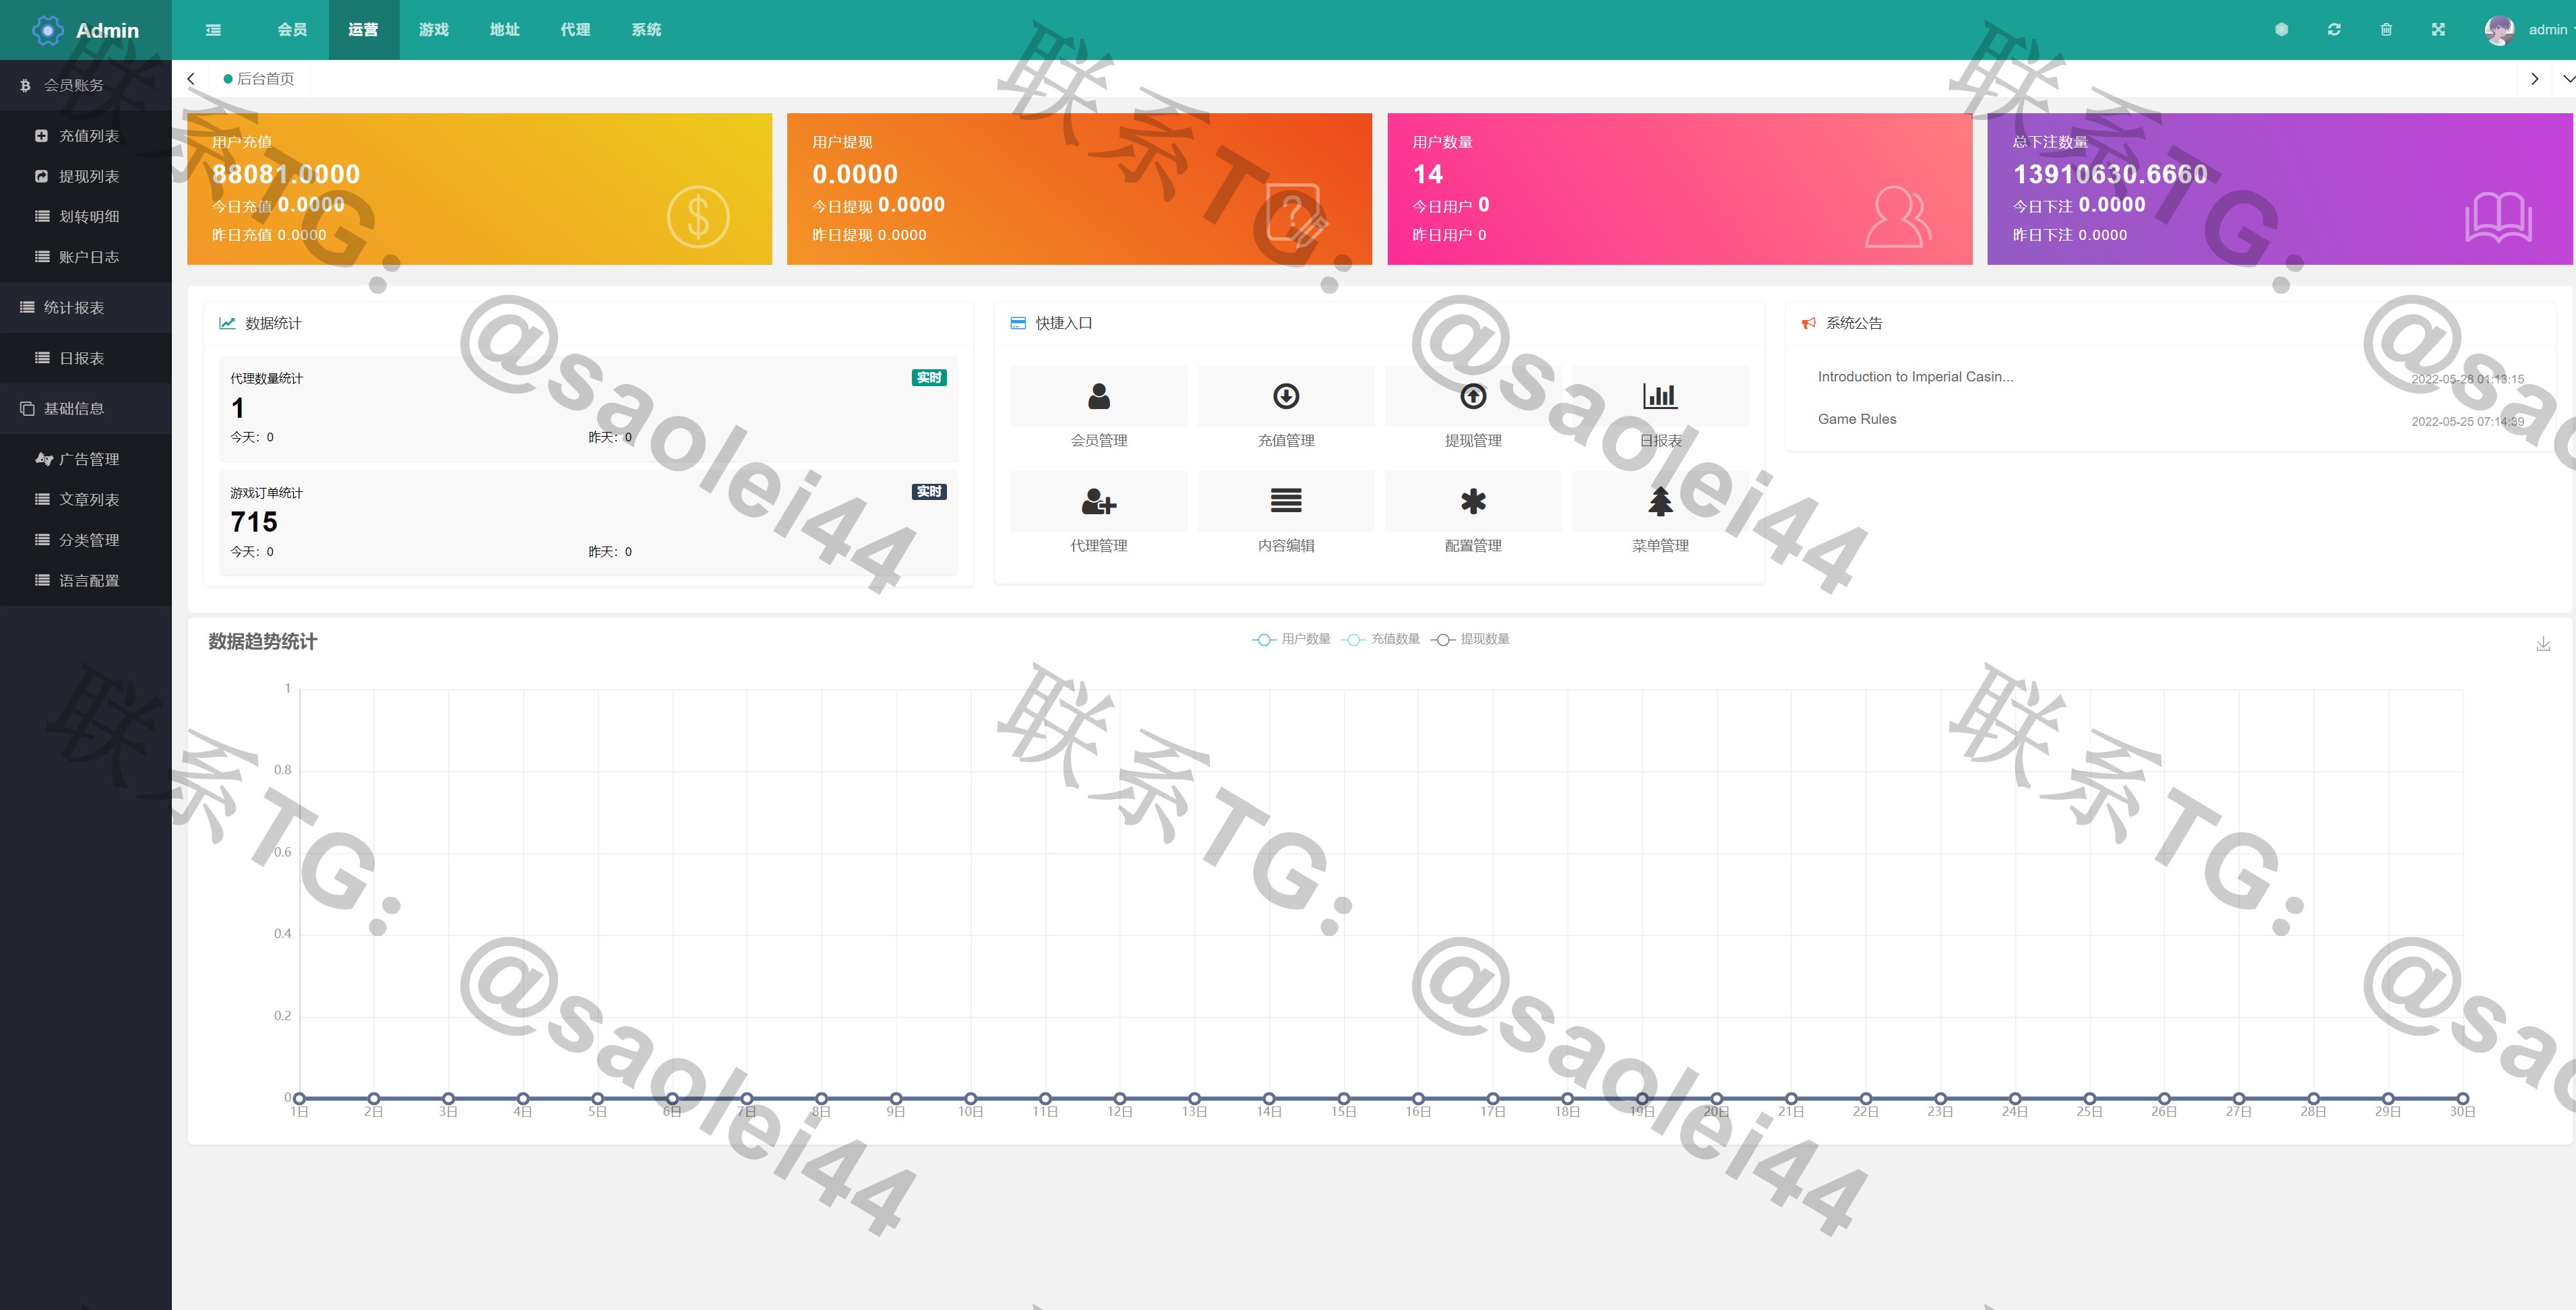The height and width of the screenshot is (1310, 2576).
Task: Toggle 用户数量 series in chart legend
Action: tap(1291, 639)
